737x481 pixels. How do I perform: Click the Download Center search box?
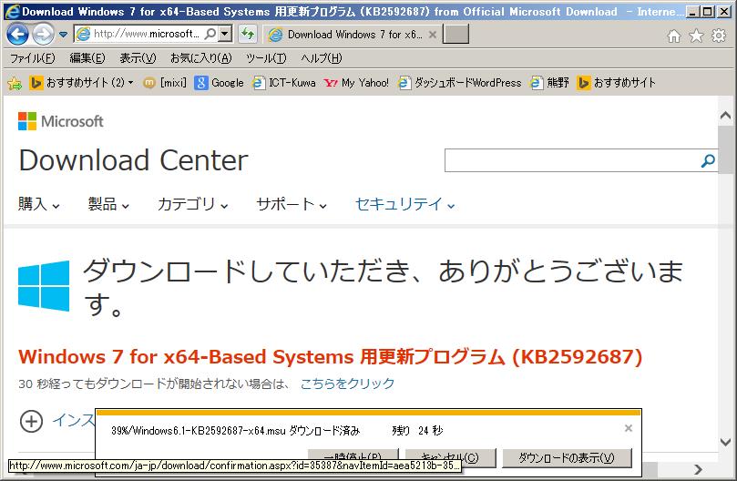coord(571,161)
